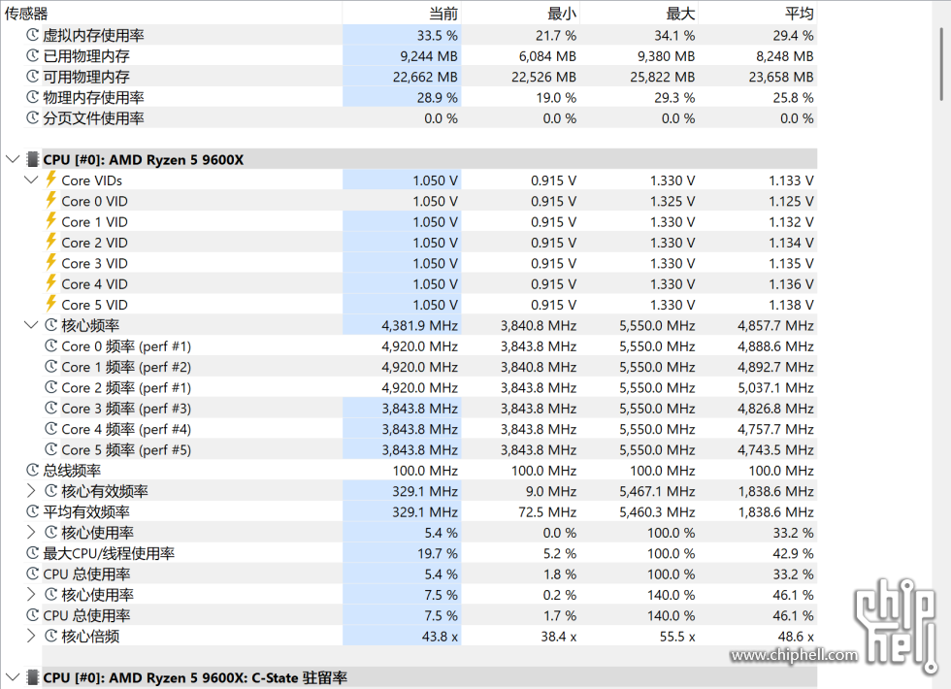This screenshot has height=689, width=951.
Task: Click the clock icon beside 可用物理内存
Action: tap(33, 77)
